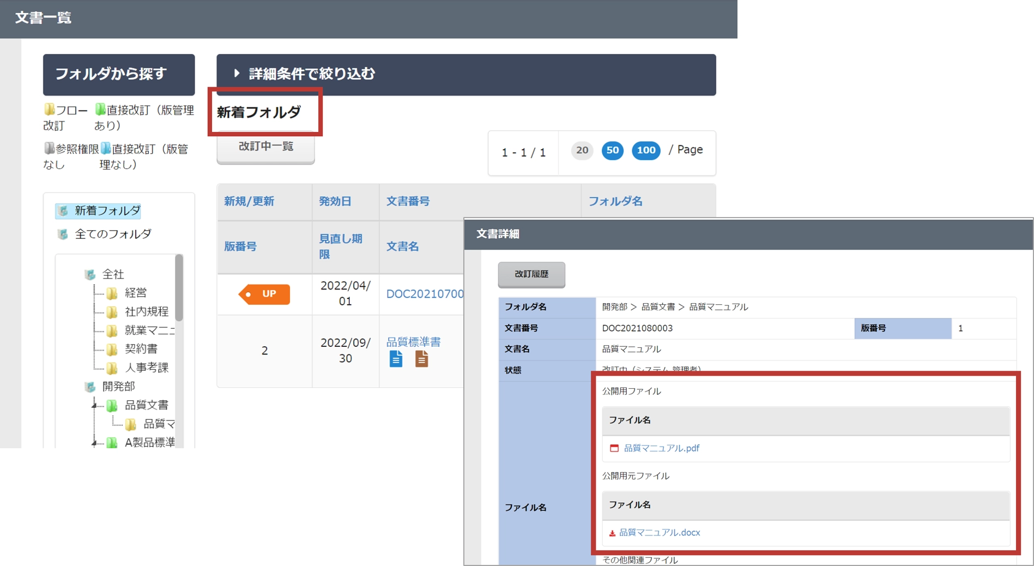Click the 社内規程 folder icon
Viewport: 1034px width, 566px height.
112,312
